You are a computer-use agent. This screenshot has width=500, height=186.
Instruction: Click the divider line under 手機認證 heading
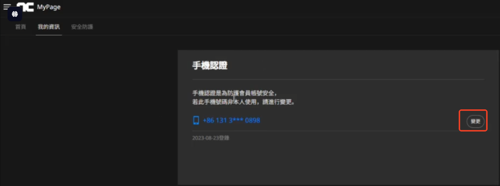[x=338, y=79]
